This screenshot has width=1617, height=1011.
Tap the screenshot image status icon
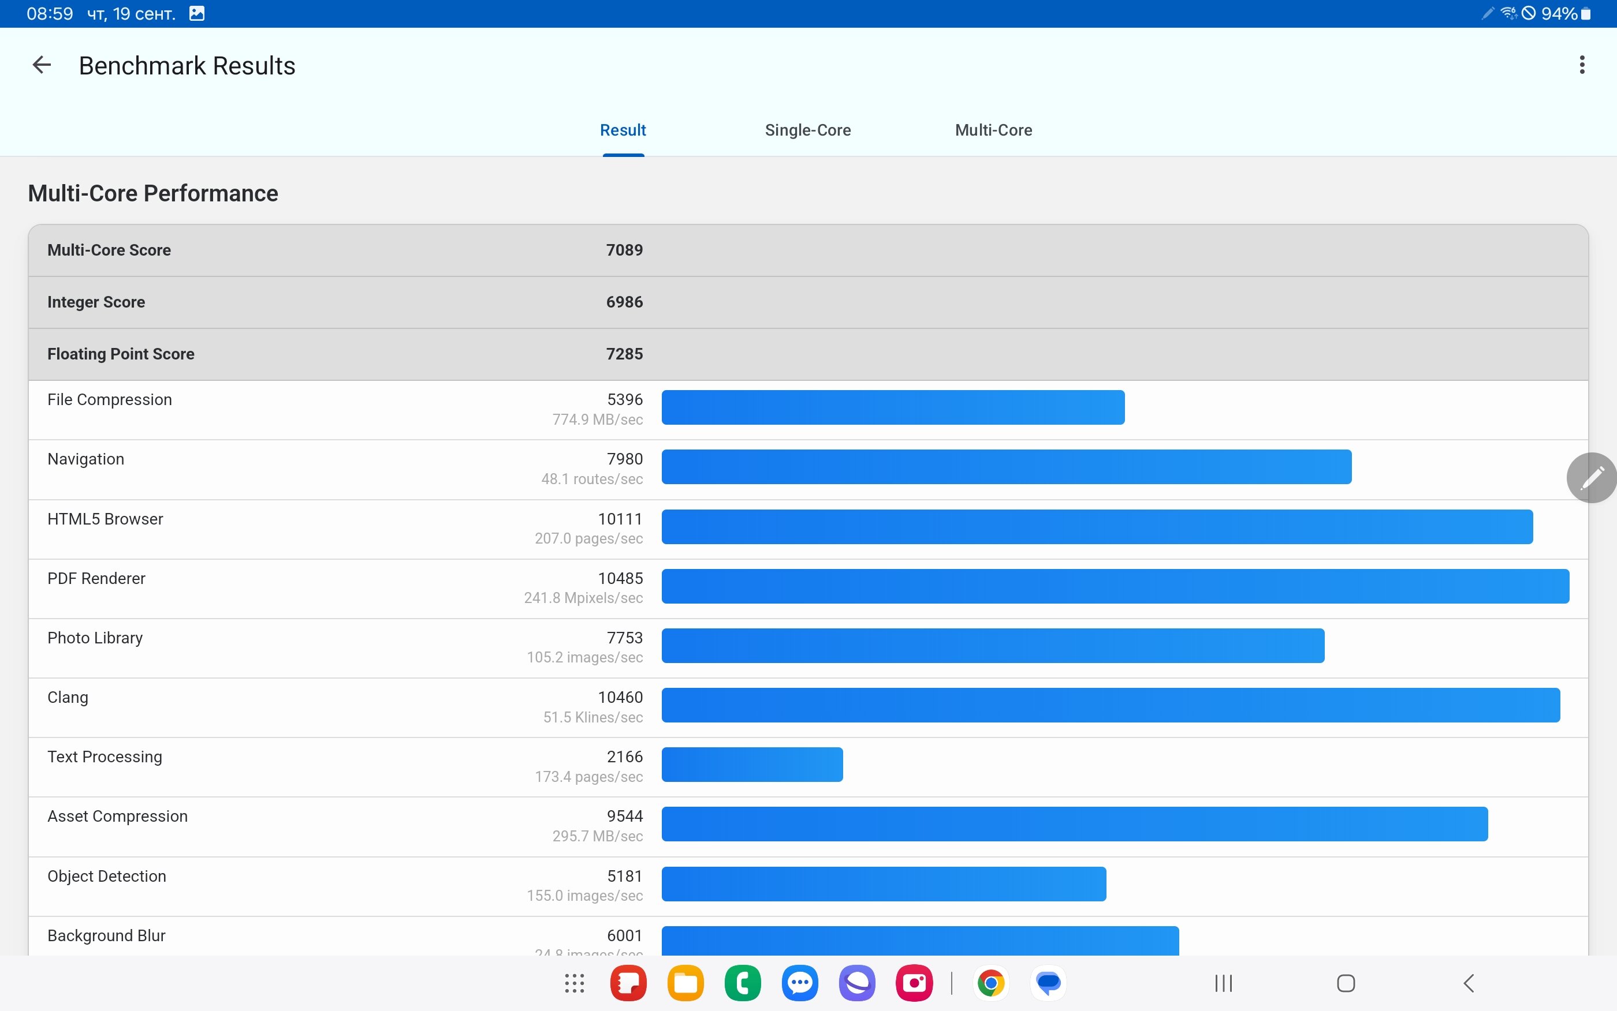point(197,13)
